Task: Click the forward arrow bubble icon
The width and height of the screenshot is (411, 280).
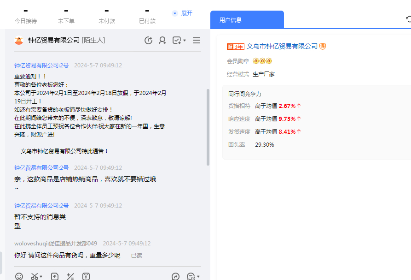Action: coord(175,276)
